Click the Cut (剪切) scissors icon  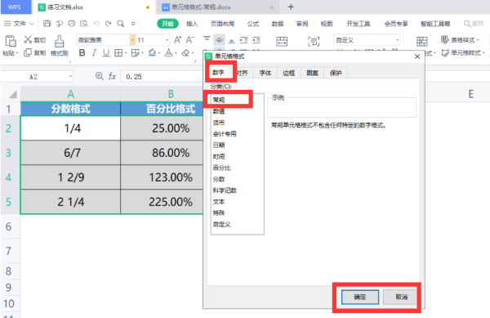coord(28,39)
